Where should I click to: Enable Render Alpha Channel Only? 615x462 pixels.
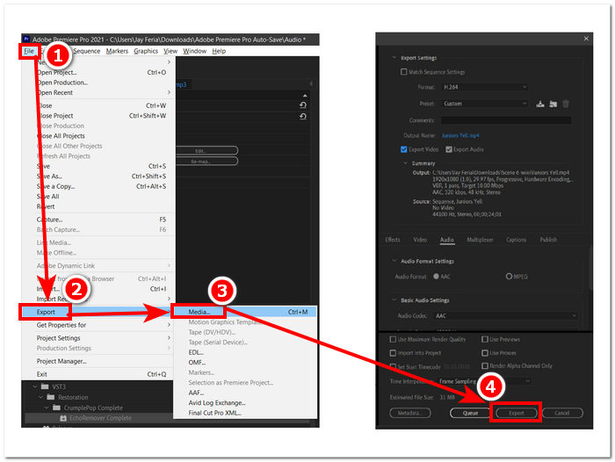[x=485, y=366]
